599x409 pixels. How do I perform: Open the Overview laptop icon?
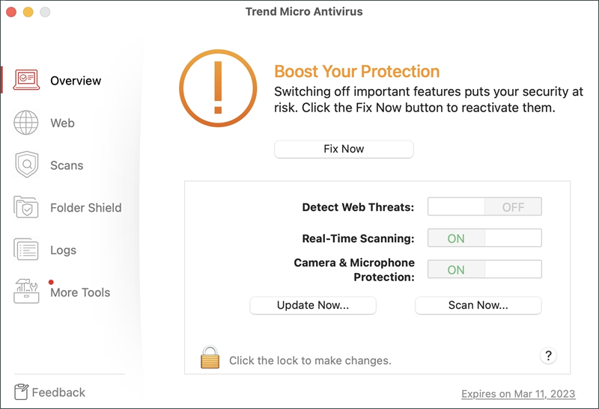pos(26,80)
